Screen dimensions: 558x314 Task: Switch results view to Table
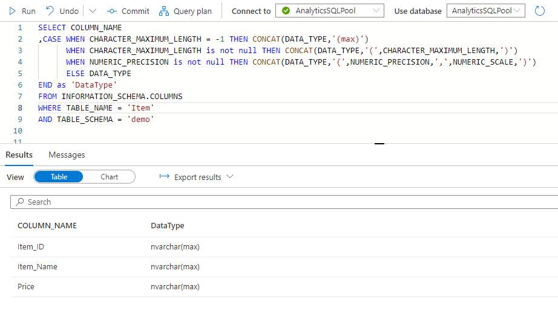tap(59, 177)
